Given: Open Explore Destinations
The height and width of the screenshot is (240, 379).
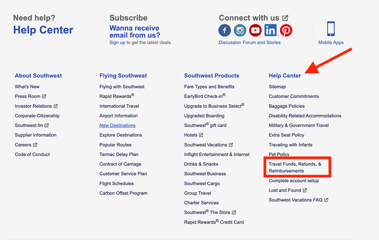Looking at the screenshot, I should coord(121,135).
